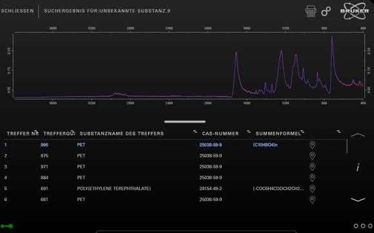Select hit quality value 691
This screenshot has width=374, height=233.
pos(44,189)
